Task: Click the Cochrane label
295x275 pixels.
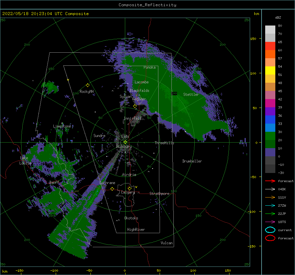Action: (107, 183)
